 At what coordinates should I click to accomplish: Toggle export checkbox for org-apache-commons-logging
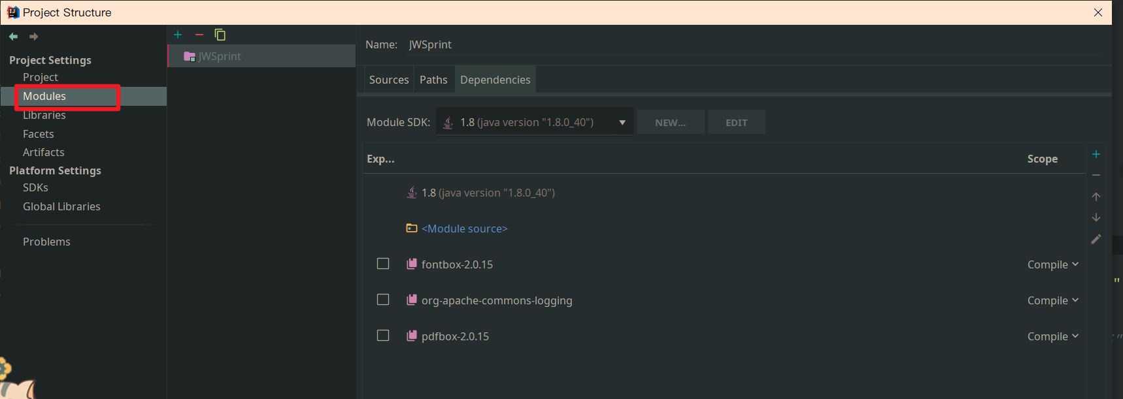(x=383, y=300)
